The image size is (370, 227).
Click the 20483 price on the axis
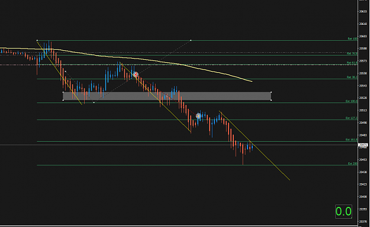tap(363, 135)
